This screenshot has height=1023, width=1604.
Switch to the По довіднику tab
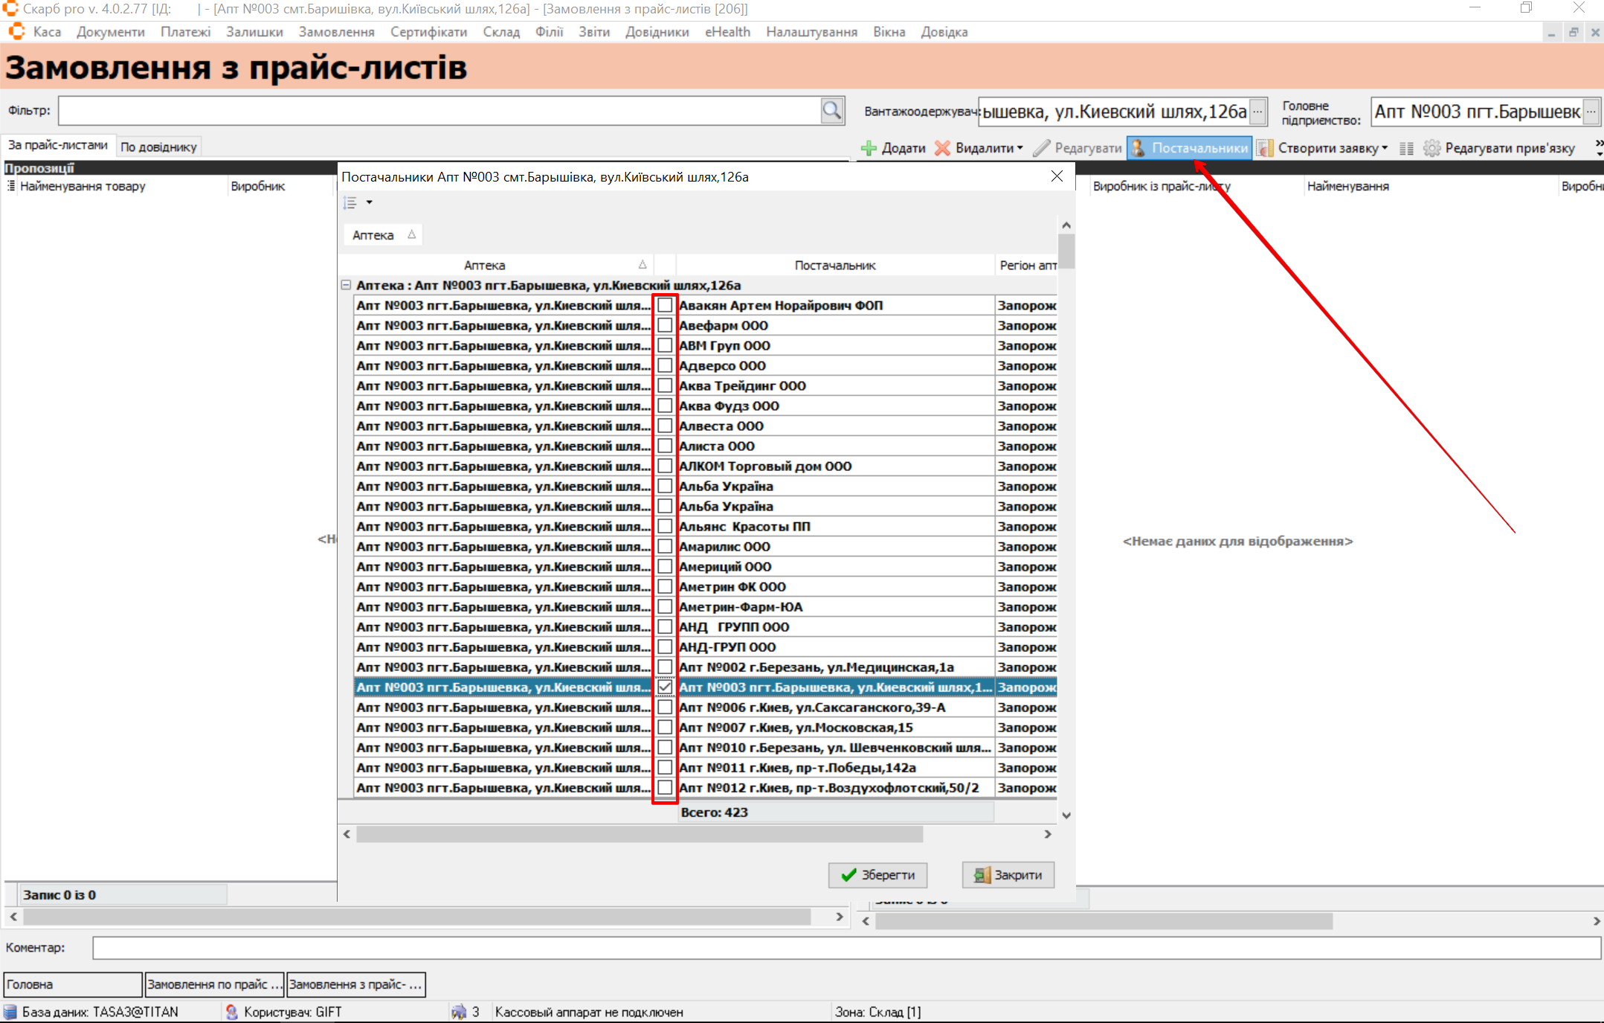[158, 147]
